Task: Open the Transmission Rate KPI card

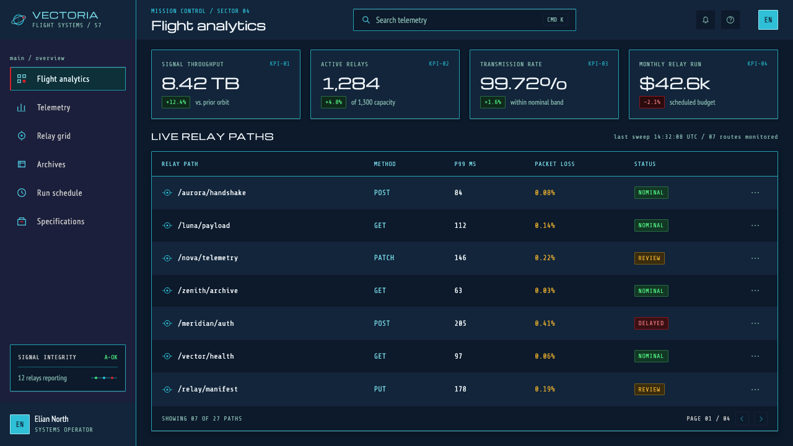Action: (544, 84)
